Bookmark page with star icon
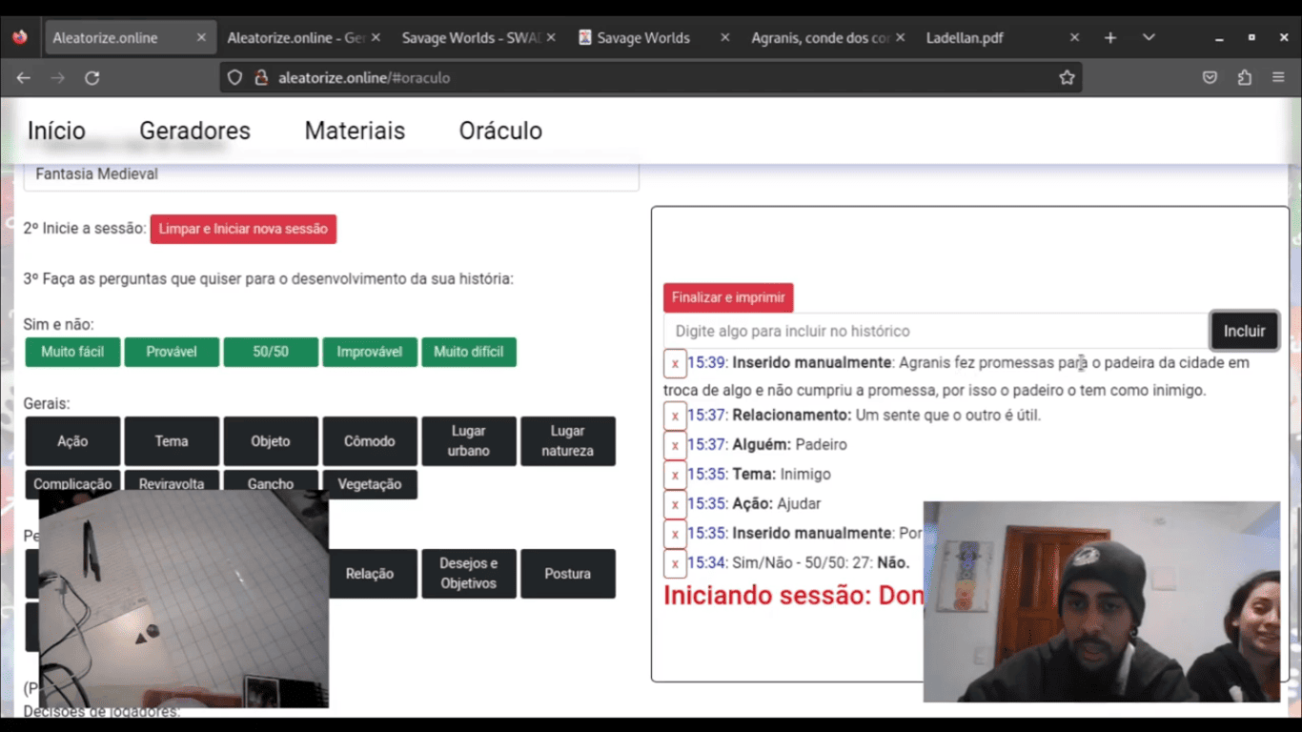The width and height of the screenshot is (1302, 732). pos(1067,78)
